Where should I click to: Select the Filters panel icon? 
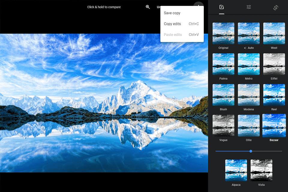221,7
